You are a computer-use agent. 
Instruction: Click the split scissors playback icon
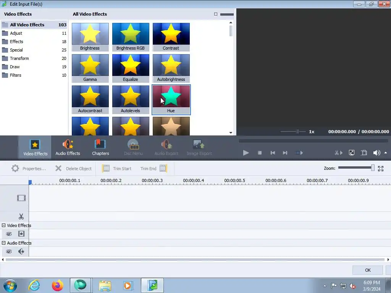[x=338, y=153]
